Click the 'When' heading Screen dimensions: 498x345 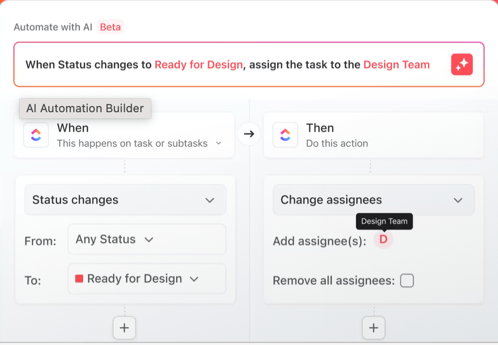pos(73,128)
